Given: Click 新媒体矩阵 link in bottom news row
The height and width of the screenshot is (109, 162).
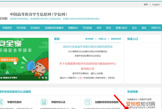Looking at the screenshot, I should 100,78.
